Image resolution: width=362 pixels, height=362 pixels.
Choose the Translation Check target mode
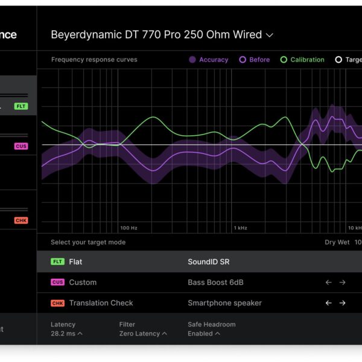point(101,303)
